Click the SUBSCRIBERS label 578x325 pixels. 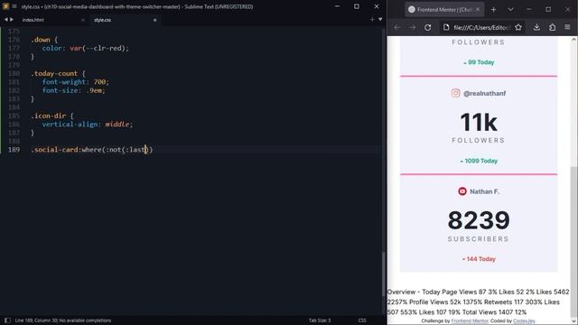[x=479, y=239]
